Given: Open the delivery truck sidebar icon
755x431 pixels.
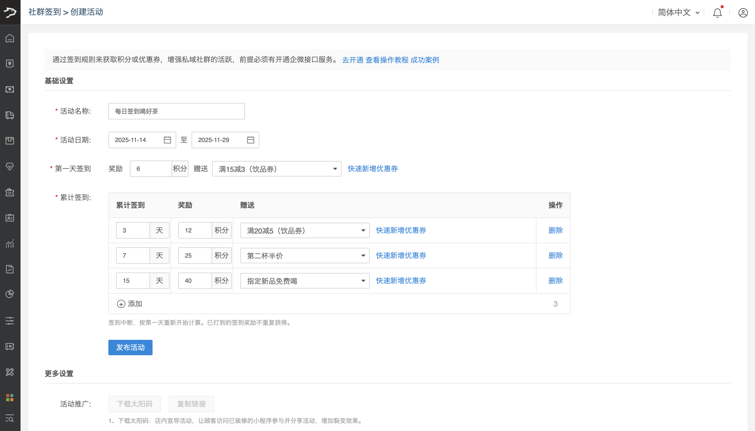Looking at the screenshot, I should click(10, 115).
